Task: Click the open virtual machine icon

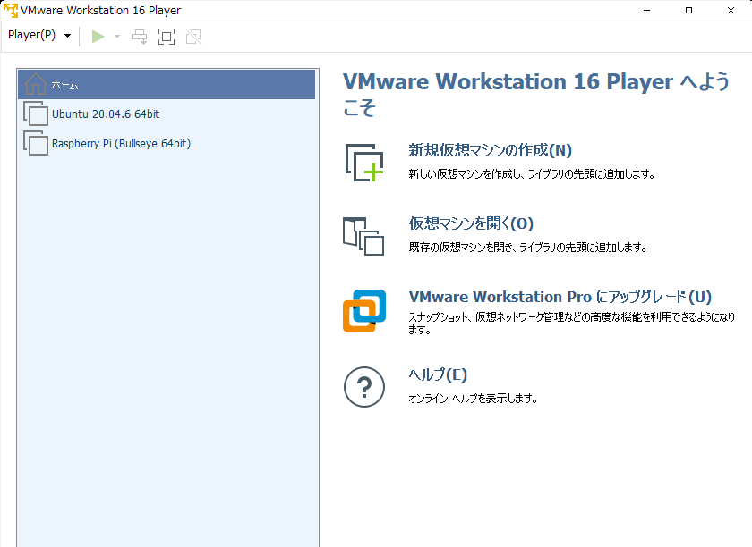Action: click(363, 236)
